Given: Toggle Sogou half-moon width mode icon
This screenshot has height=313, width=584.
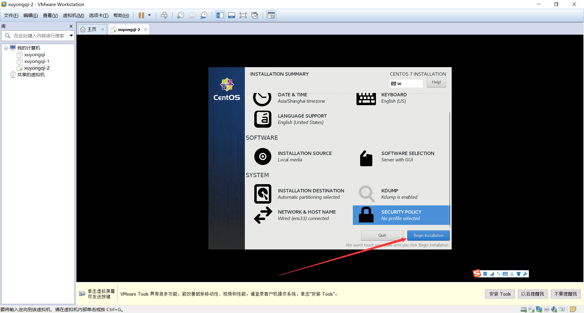Looking at the screenshot, I should pyautogui.click(x=492, y=274).
